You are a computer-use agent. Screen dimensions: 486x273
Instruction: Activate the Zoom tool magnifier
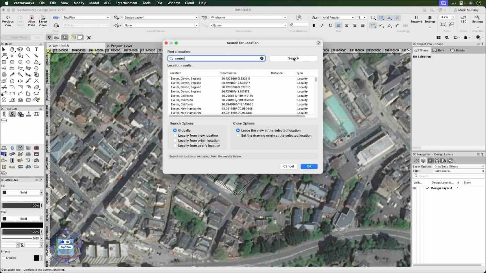tap(28, 49)
